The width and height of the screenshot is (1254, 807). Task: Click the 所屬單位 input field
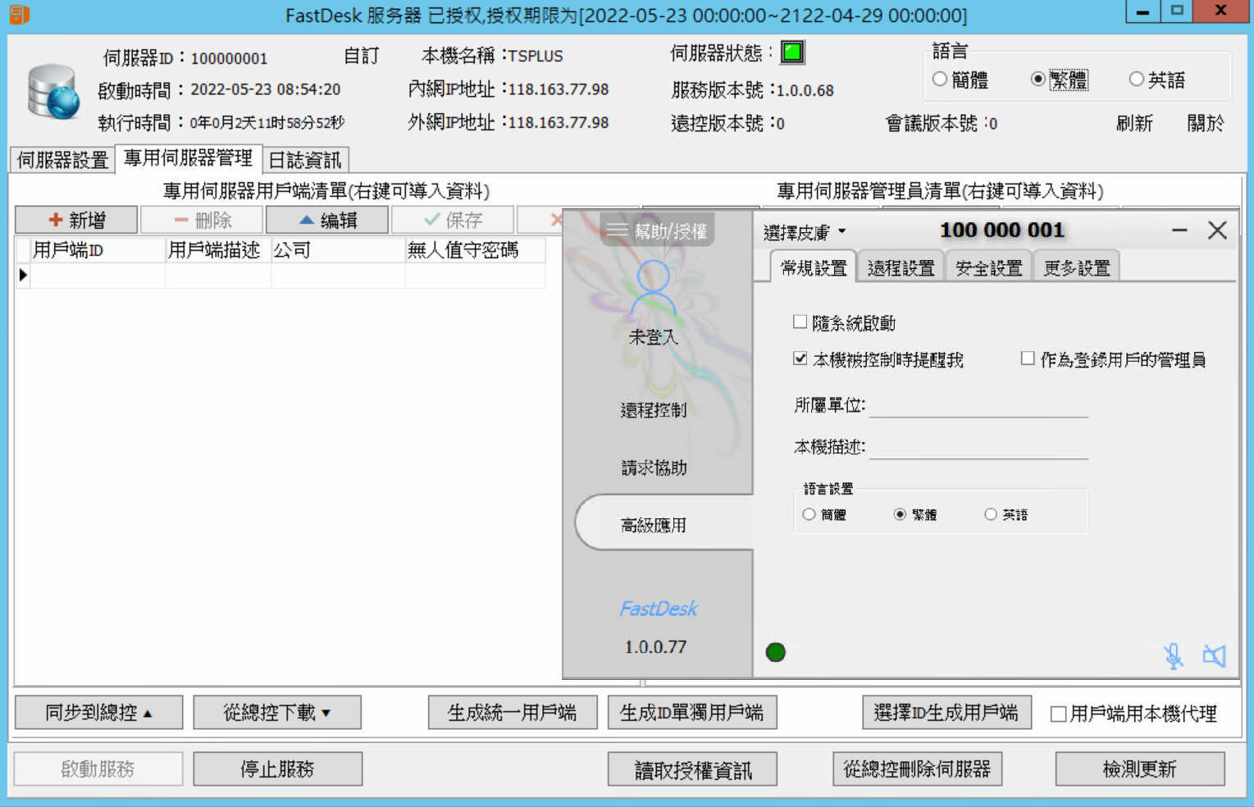coord(978,405)
